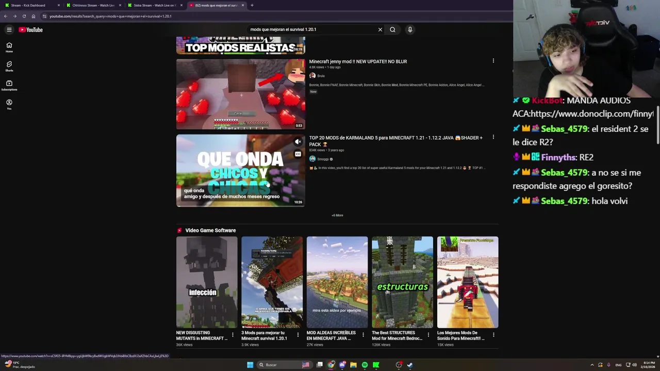
Task: Switch to Chhiinnoo Stream tab
Action: point(93,5)
